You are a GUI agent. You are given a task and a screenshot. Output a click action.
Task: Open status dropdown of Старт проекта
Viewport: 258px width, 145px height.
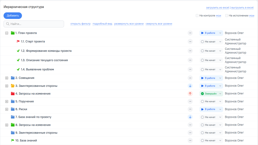[211, 42]
